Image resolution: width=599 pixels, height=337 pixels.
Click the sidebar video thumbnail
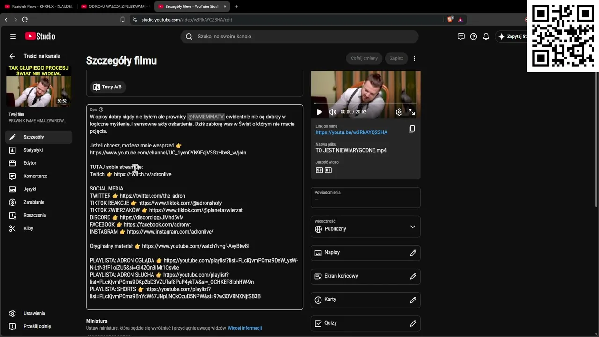[38, 86]
